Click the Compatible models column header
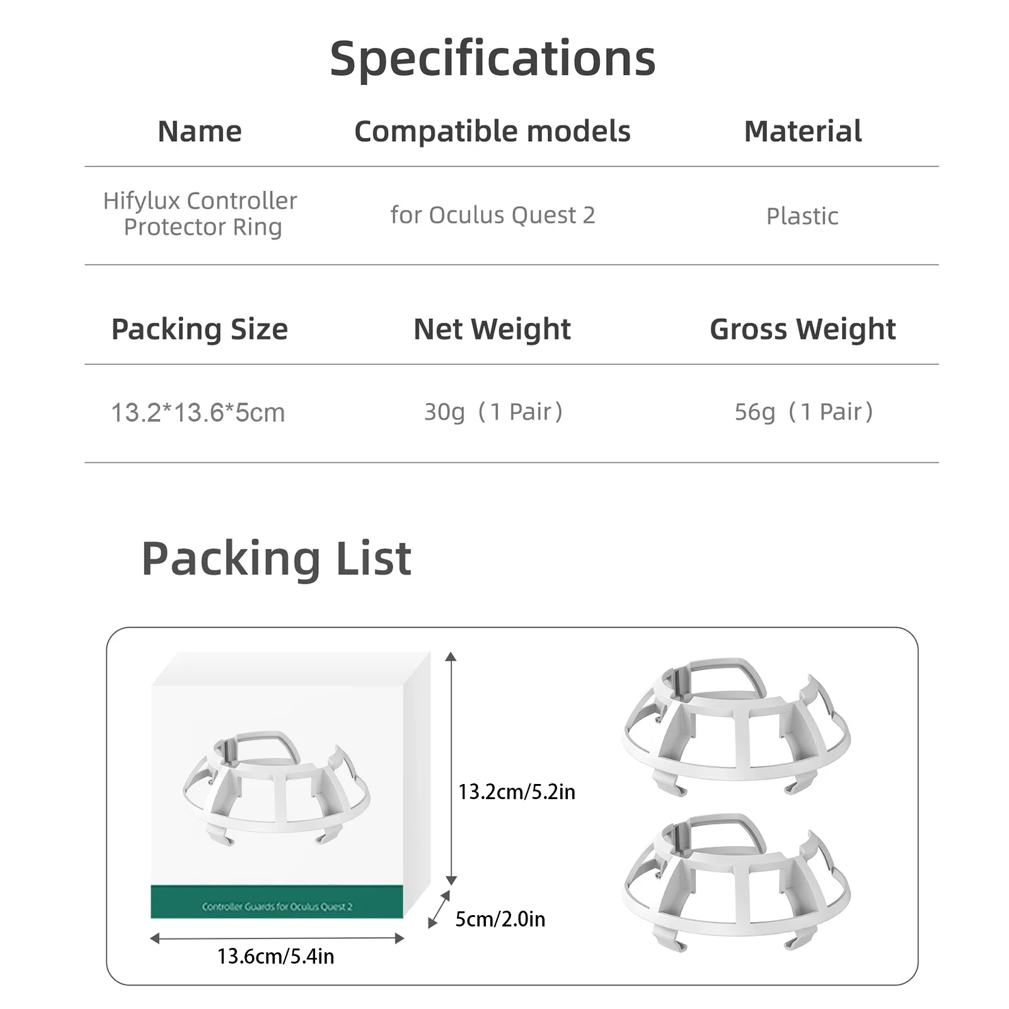 (x=492, y=132)
